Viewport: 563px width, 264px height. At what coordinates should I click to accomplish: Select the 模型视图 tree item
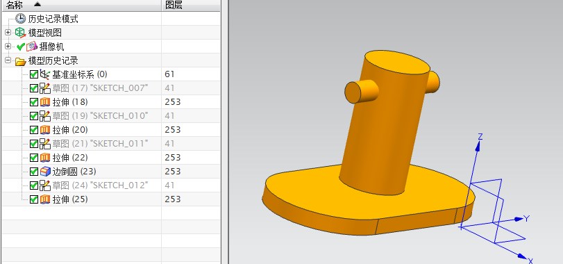coord(45,33)
